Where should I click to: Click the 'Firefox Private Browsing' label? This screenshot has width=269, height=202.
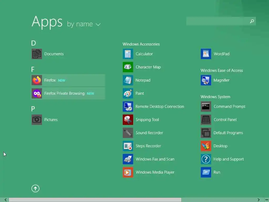pos(64,93)
